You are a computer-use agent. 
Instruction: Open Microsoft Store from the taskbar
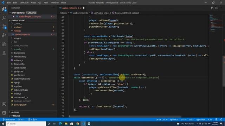click(72, 124)
